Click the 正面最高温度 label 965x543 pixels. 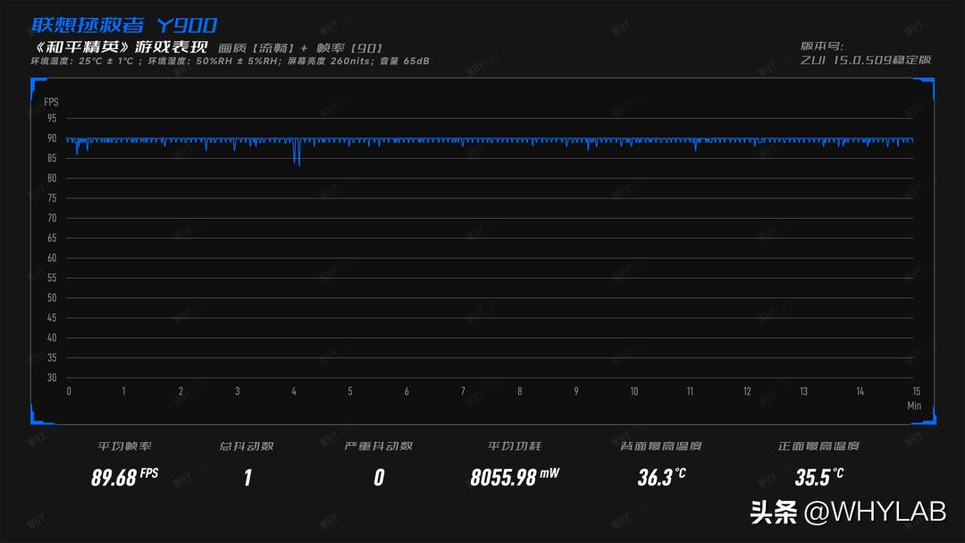click(818, 446)
